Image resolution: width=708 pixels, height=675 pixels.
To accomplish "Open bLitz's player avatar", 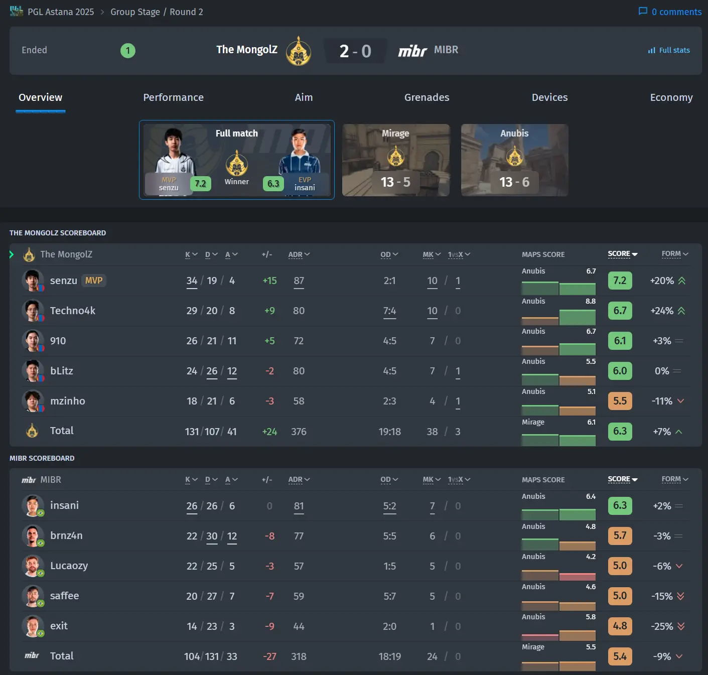I will (33, 371).
